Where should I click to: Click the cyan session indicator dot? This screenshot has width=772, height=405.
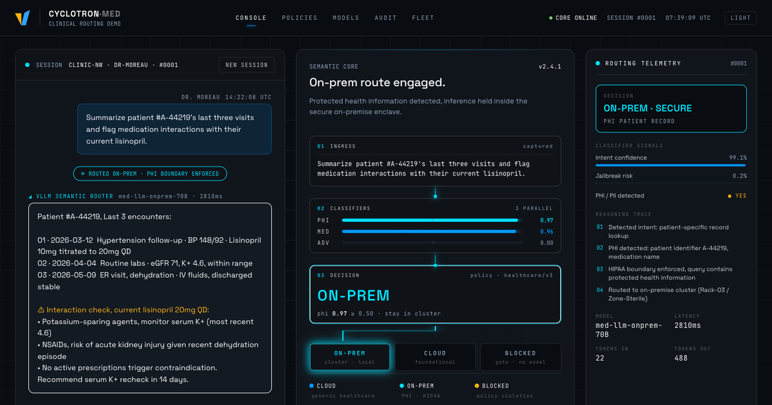tap(27, 65)
